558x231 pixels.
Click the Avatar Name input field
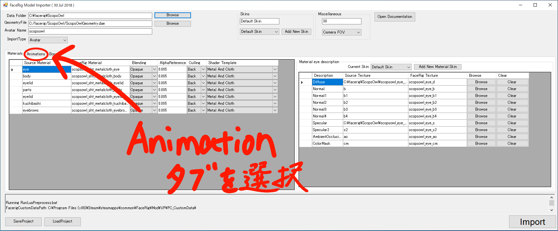click(x=90, y=31)
